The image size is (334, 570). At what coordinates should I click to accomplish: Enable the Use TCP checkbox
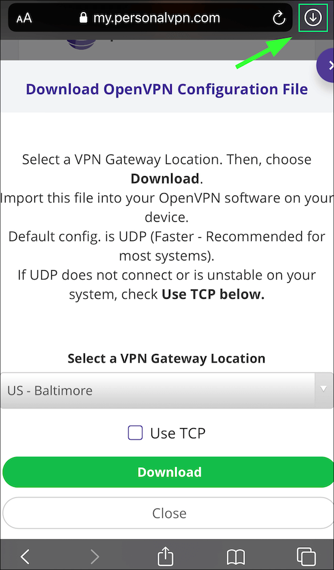pyautogui.click(x=135, y=433)
